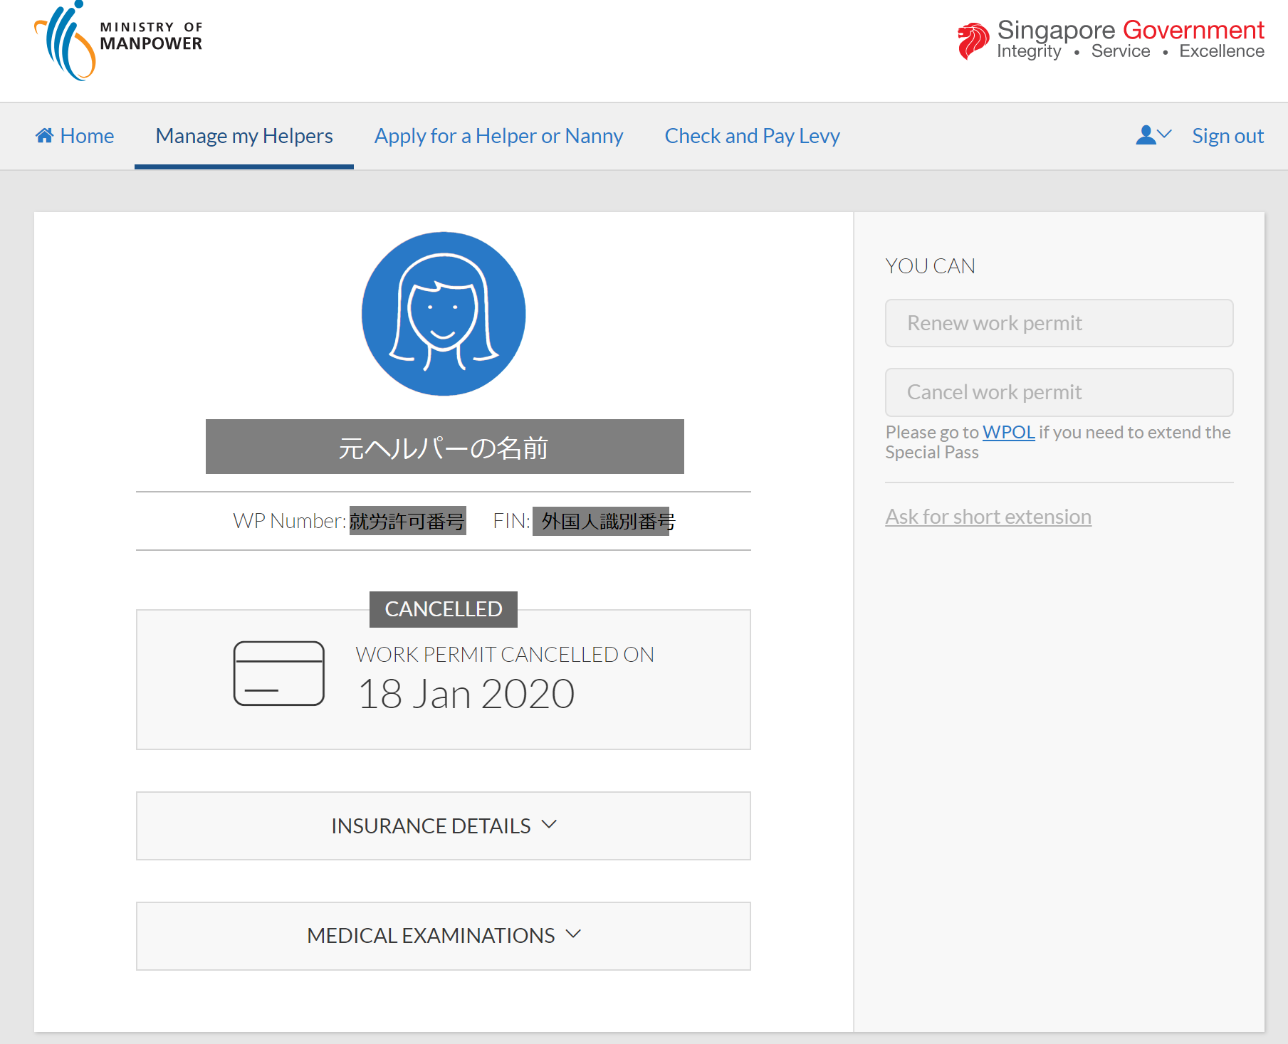Click the CANCELLED status badge
Image resolution: width=1288 pixels, height=1044 pixels.
[x=444, y=609]
